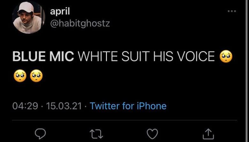Click the leftmost emoji on second line

point(19,76)
